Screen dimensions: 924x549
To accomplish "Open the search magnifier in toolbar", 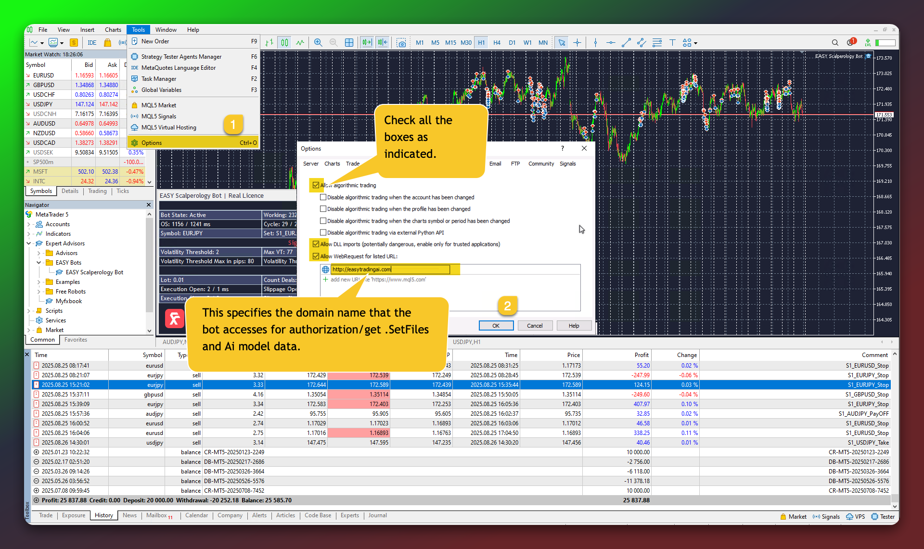I will click(x=835, y=43).
